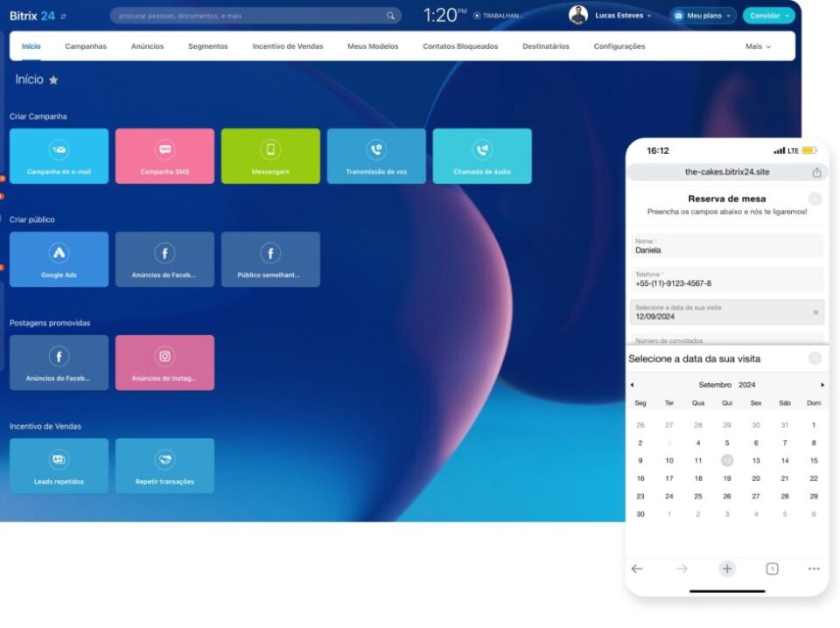The height and width of the screenshot is (628, 840).
Task: Tap the new tab plus icon on phone
Action: (727, 569)
